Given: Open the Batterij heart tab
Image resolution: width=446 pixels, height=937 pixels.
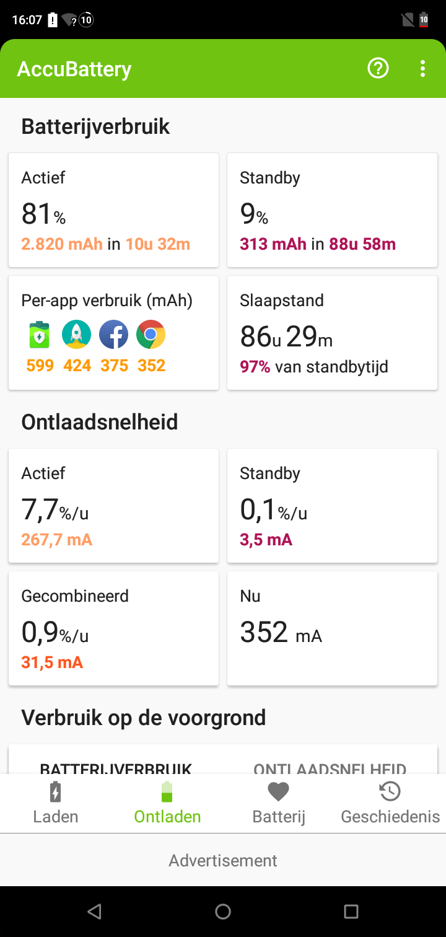Looking at the screenshot, I should coord(279,803).
